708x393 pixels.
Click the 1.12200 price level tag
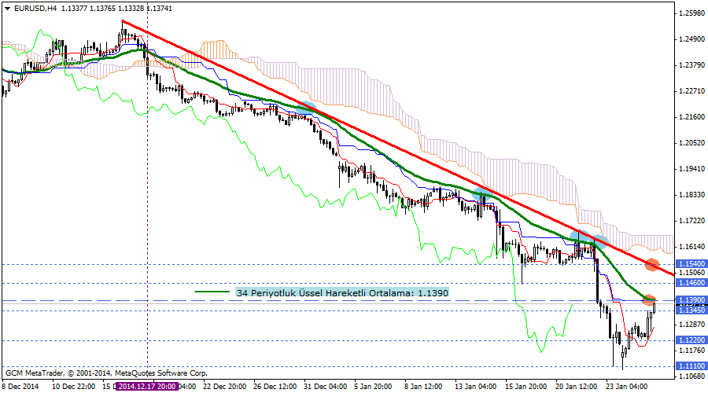tap(691, 340)
